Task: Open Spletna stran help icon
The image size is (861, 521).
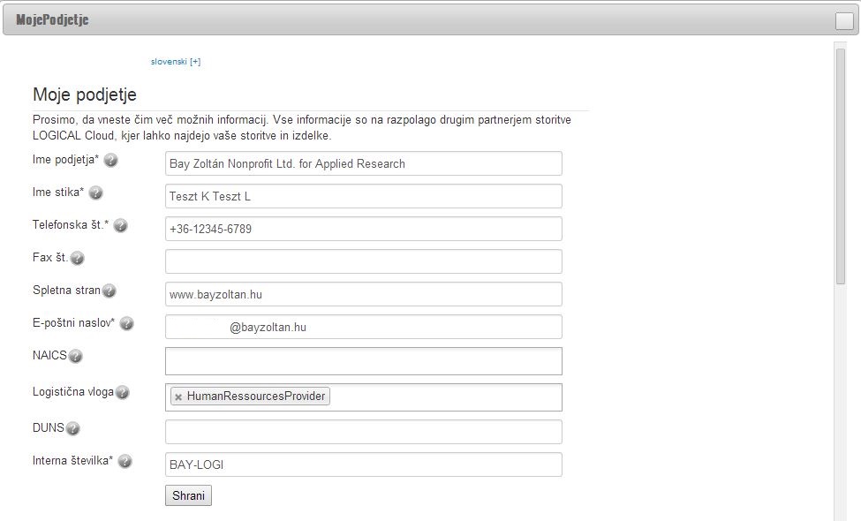Action: point(110,291)
